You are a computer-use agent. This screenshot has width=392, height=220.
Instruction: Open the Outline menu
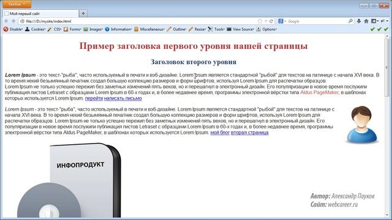point(179,29)
